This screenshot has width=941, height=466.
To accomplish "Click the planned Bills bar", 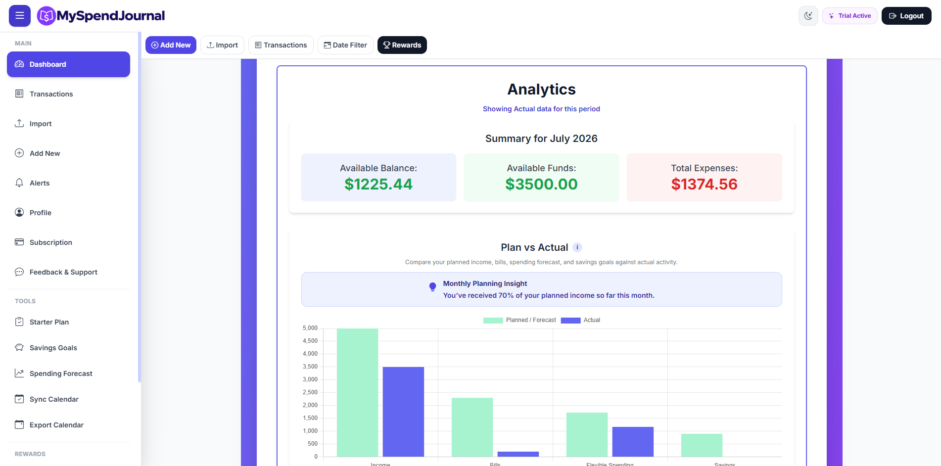I will pyautogui.click(x=472, y=427).
